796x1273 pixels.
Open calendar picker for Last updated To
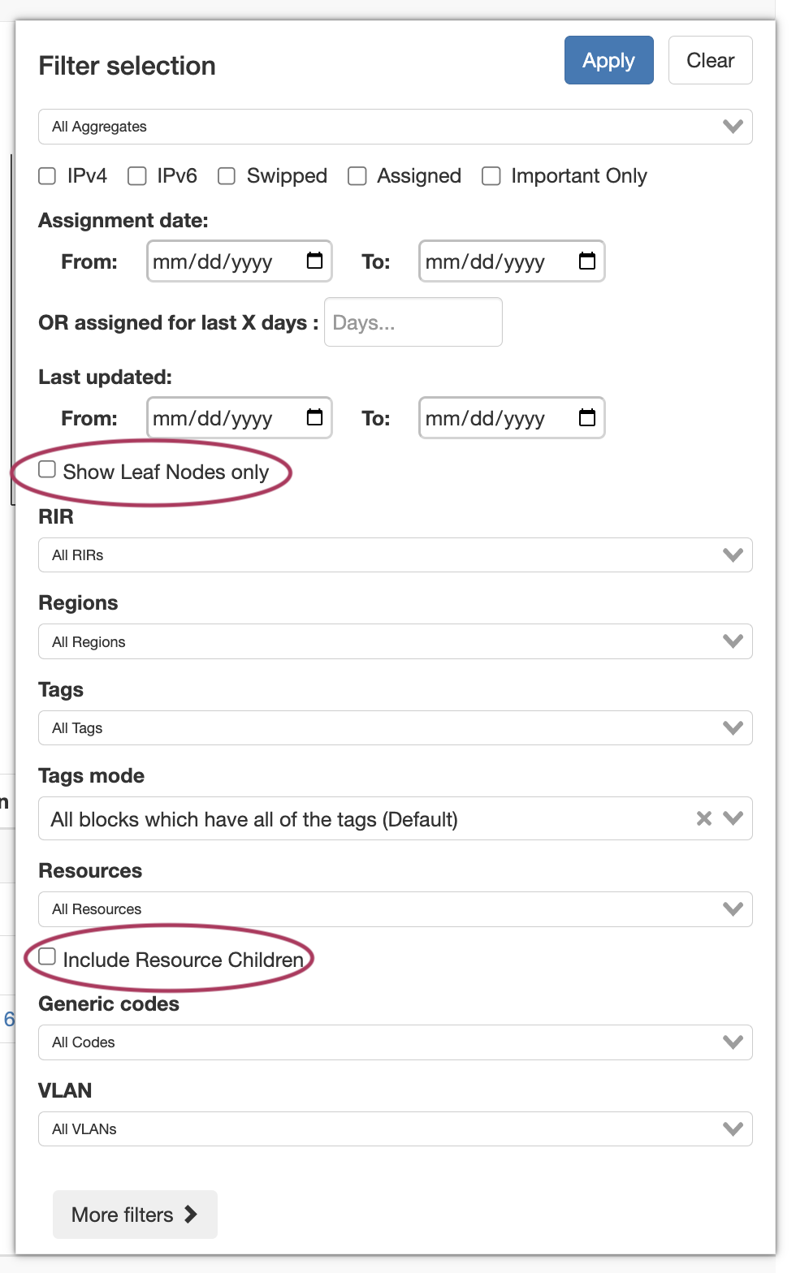[586, 417]
